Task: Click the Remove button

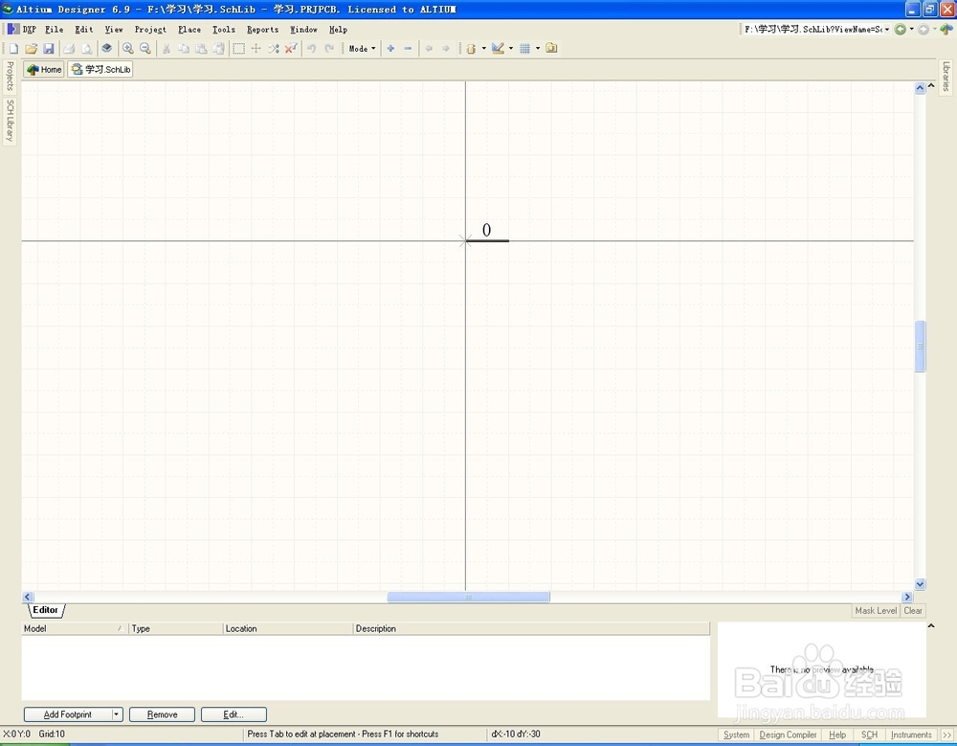Action: pyautogui.click(x=163, y=714)
